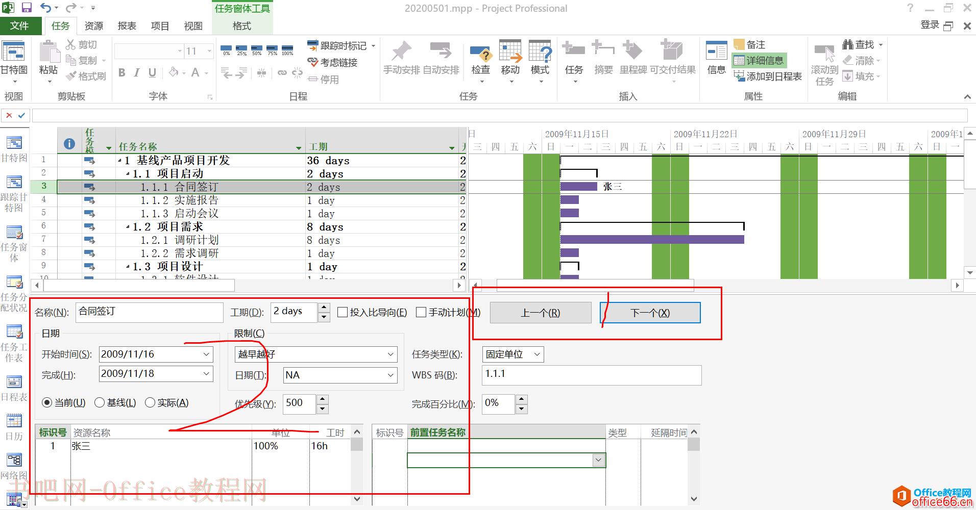Click the Notes (备注) button
This screenshot has width=976, height=510.
750,45
